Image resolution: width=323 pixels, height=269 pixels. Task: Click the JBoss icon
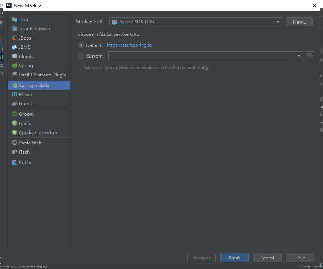point(14,38)
